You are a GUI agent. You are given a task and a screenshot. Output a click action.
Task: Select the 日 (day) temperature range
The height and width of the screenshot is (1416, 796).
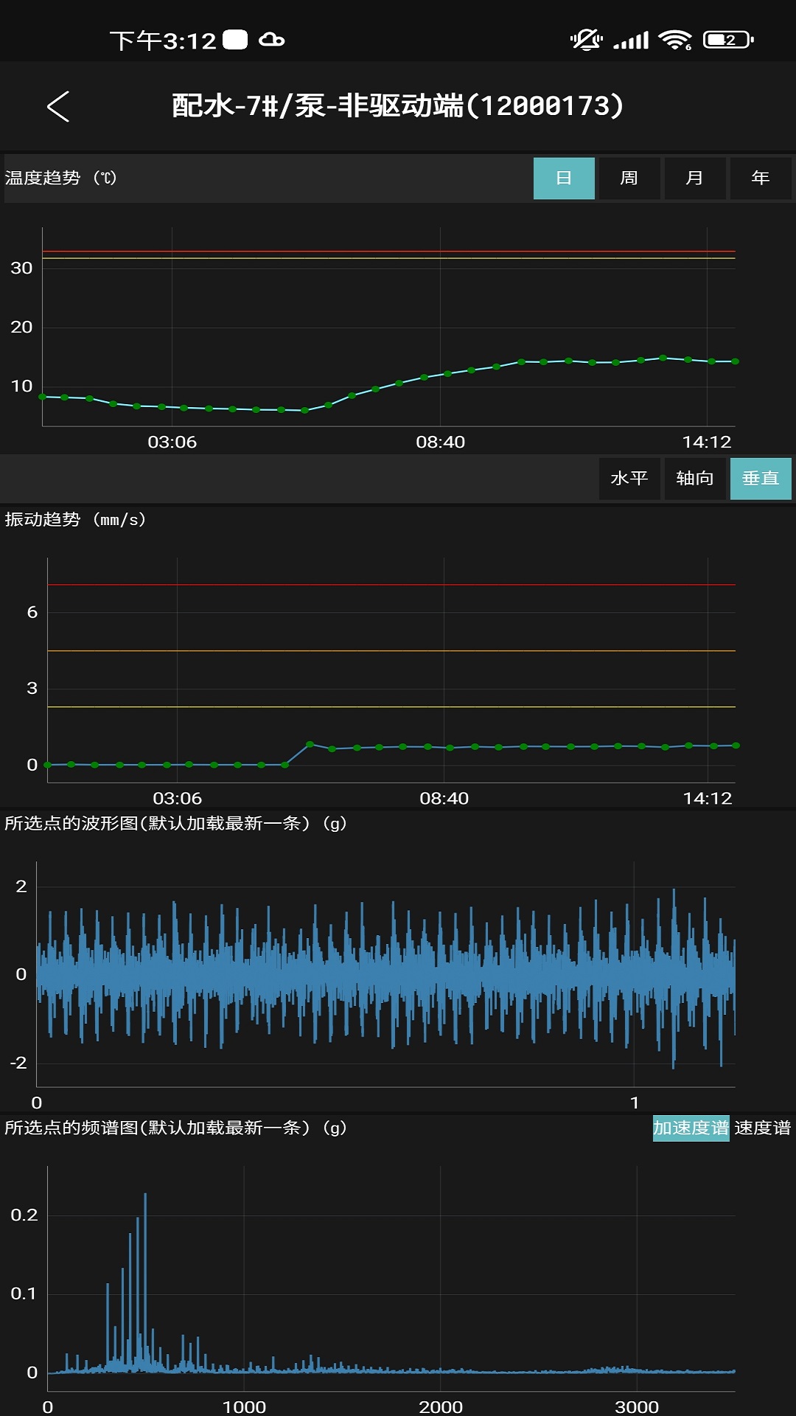pos(564,178)
